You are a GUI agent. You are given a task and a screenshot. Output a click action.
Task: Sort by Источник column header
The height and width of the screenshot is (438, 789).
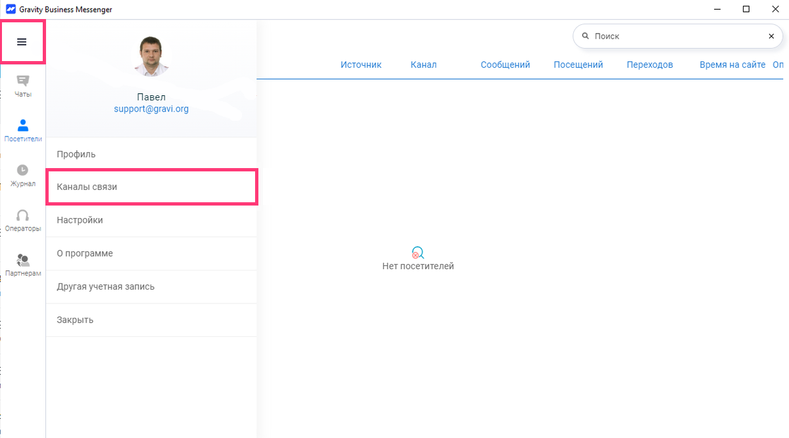361,64
